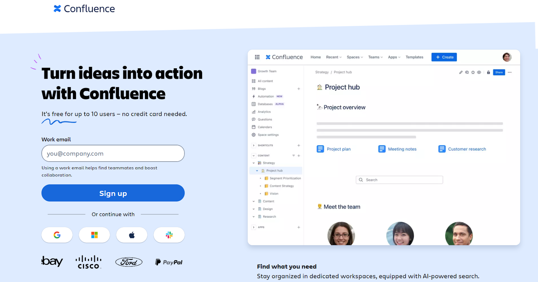Click the Share button
The height and width of the screenshot is (282, 538).
coord(499,72)
